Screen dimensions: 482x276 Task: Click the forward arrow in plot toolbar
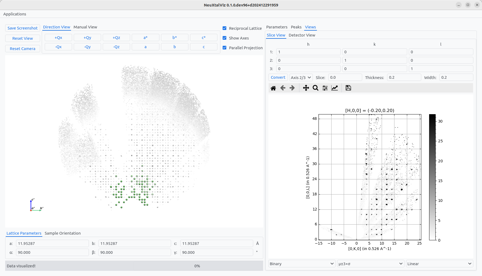point(292,88)
